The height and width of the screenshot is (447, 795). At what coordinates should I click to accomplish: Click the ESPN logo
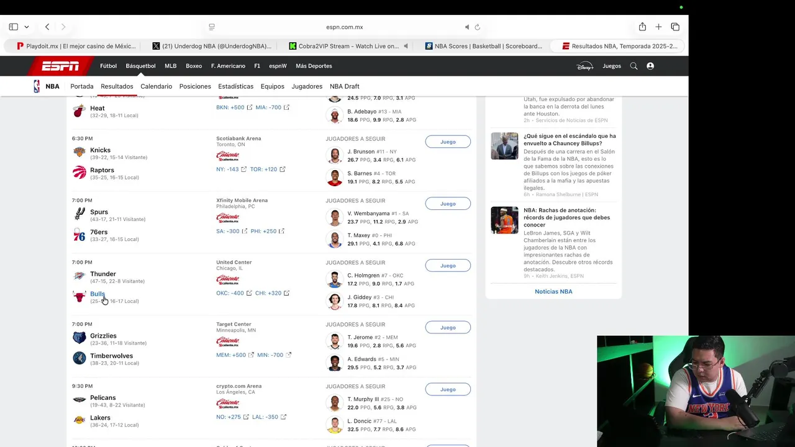pyautogui.click(x=60, y=66)
